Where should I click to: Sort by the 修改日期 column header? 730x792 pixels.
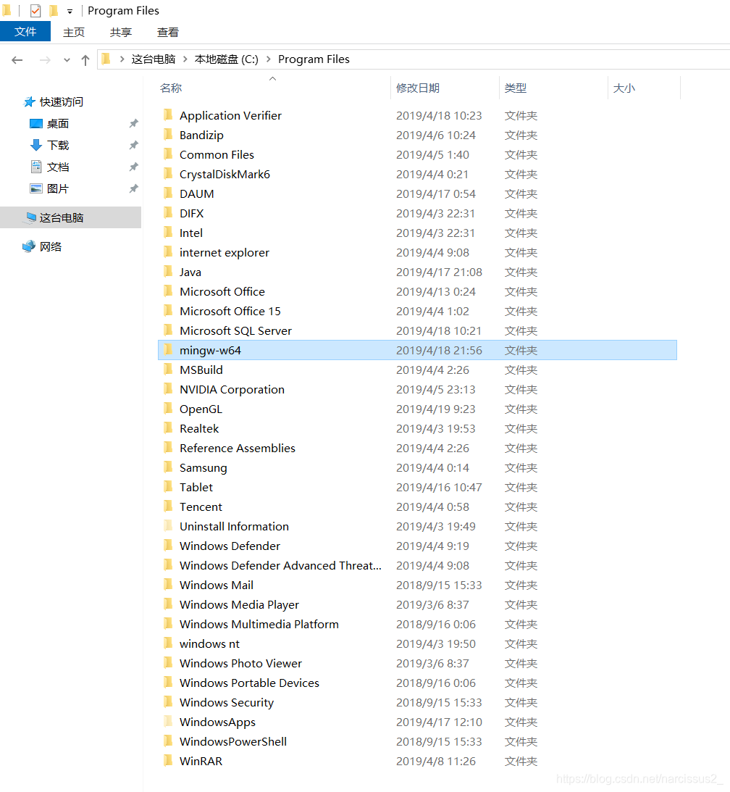(417, 88)
